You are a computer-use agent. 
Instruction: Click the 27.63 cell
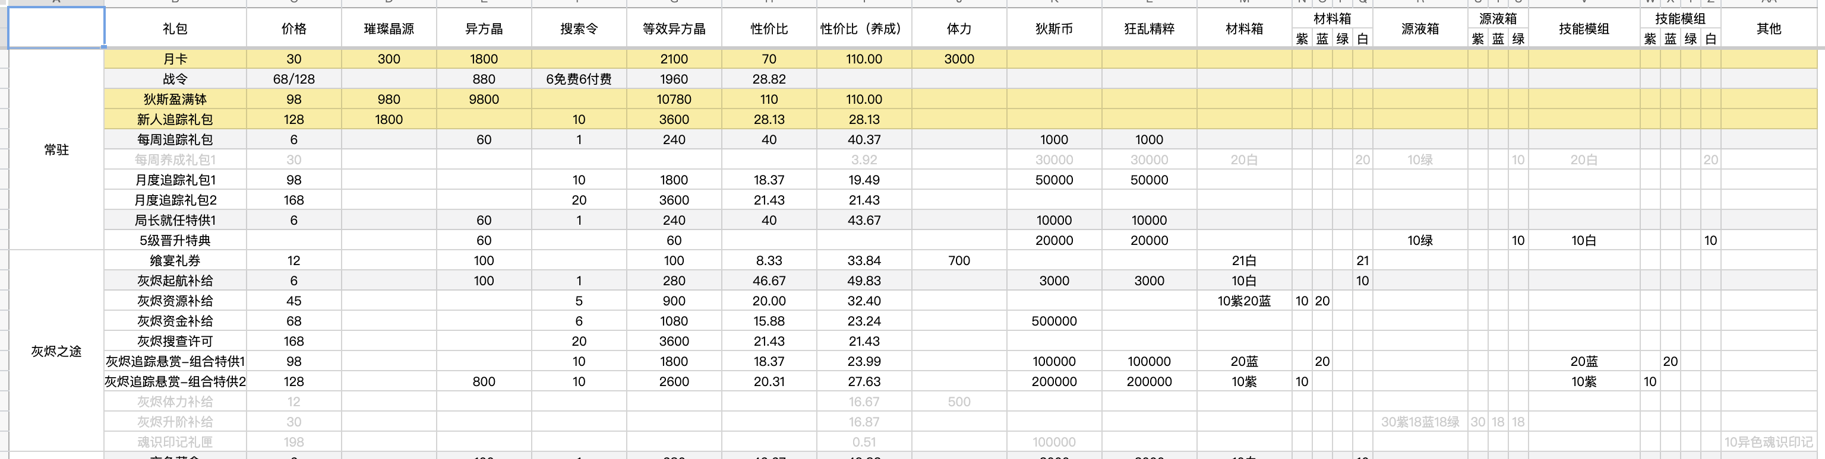coord(864,381)
